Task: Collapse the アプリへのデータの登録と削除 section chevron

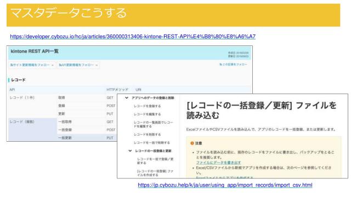Action: pos(127,98)
